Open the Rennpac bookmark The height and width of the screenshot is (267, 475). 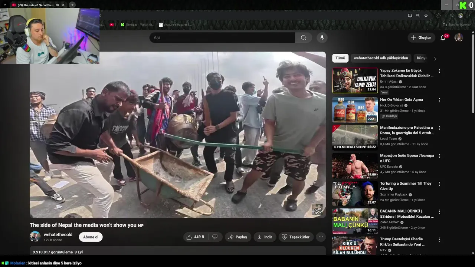click(x=137, y=25)
